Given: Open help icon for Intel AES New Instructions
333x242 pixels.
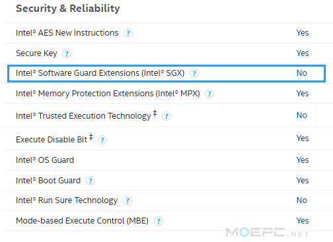Looking at the screenshot, I should coord(128,33).
